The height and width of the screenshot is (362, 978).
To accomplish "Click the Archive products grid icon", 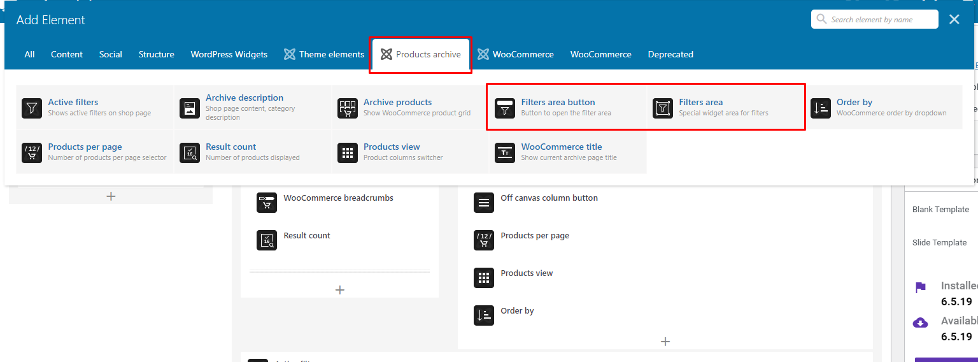I will [x=348, y=108].
